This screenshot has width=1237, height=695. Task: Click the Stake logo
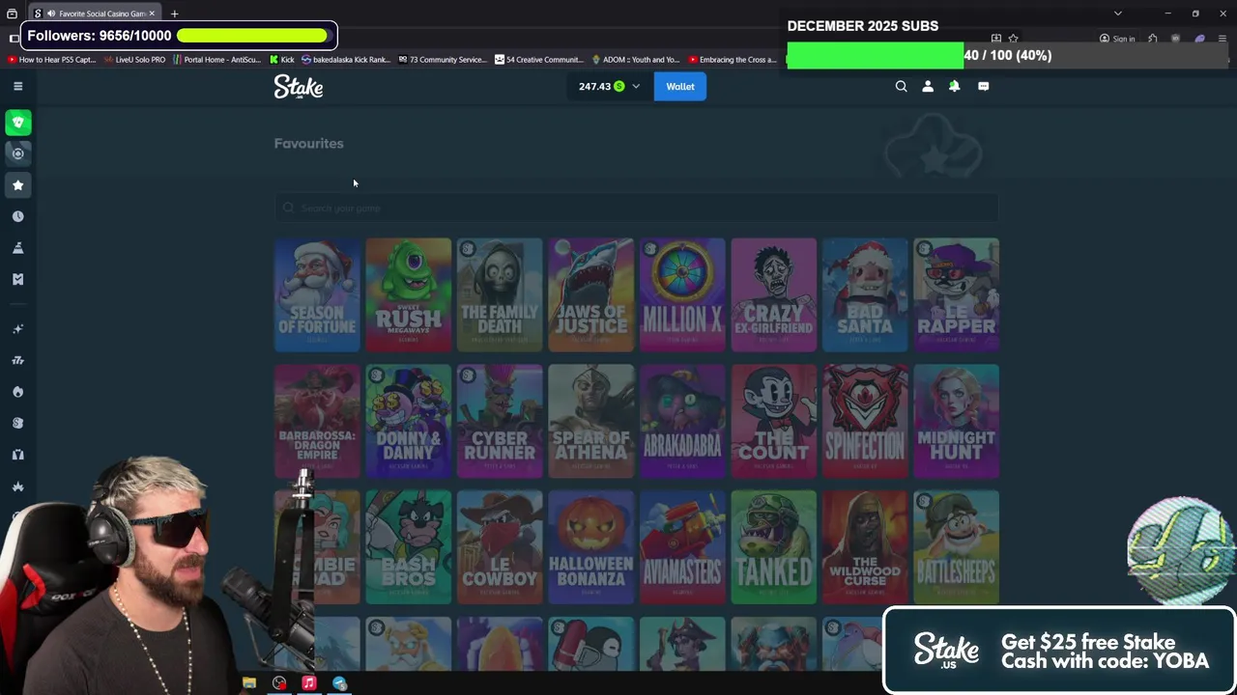click(299, 87)
